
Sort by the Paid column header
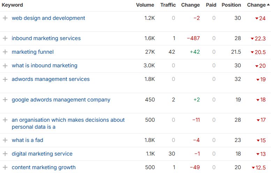click(x=211, y=5)
